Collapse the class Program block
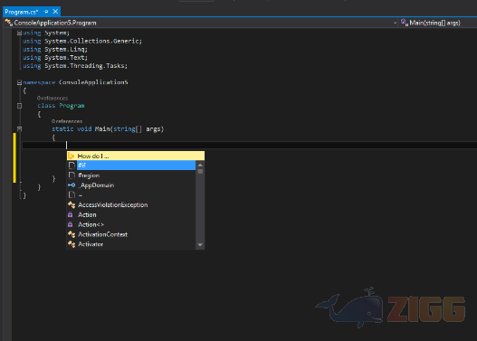This screenshot has width=477, height=341. coord(20,106)
